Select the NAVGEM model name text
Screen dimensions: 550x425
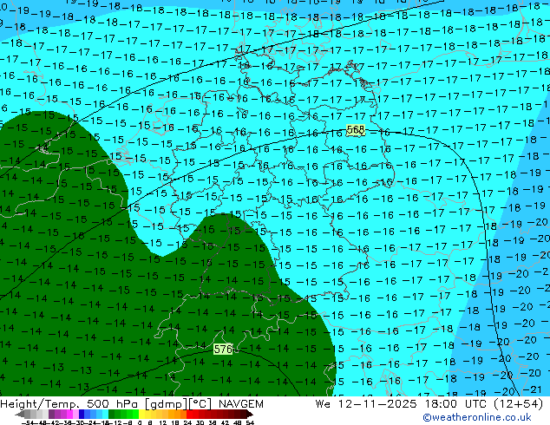[241, 404]
